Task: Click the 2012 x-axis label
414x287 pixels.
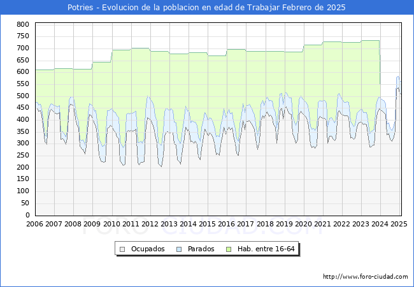Action: (150, 224)
